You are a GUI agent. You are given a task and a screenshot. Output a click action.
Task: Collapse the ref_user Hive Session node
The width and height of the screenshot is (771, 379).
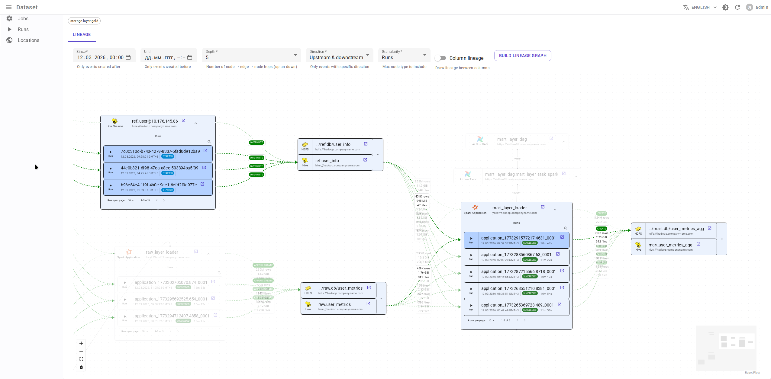click(196, 123)
